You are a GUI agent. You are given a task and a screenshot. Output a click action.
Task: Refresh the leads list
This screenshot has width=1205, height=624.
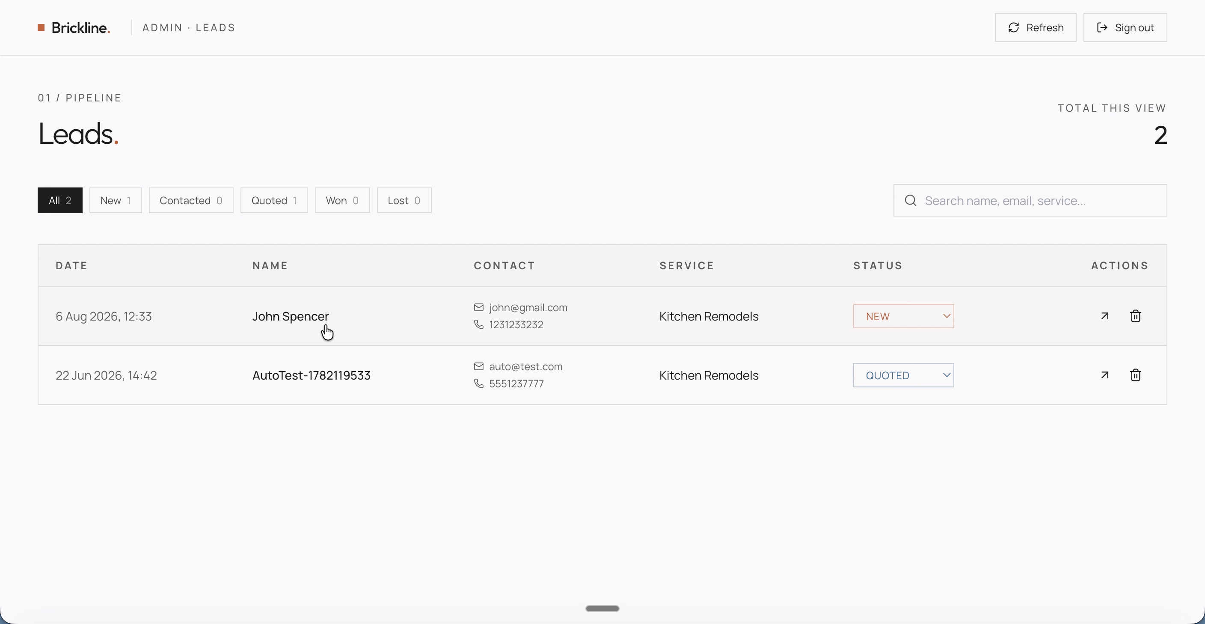tap(1035, 27)
